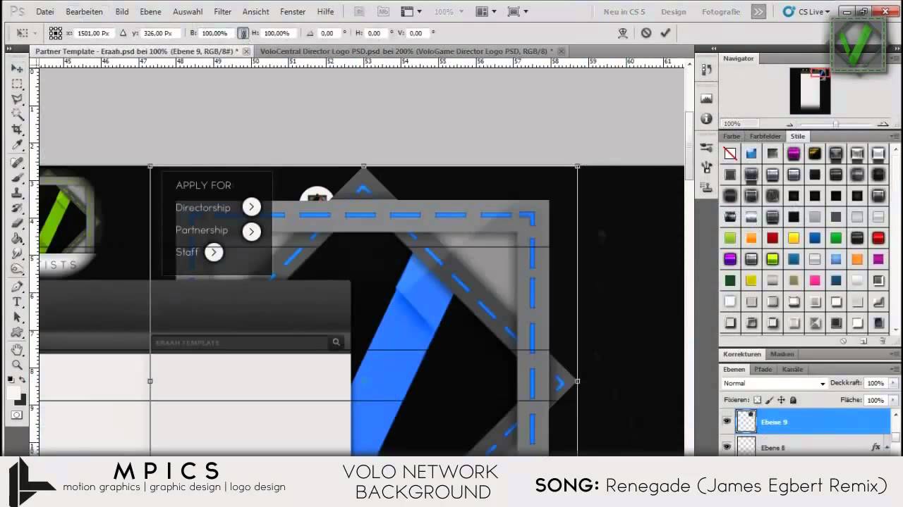
Task: Launch Mini Bridge button
Action: [x=383, y=12]
